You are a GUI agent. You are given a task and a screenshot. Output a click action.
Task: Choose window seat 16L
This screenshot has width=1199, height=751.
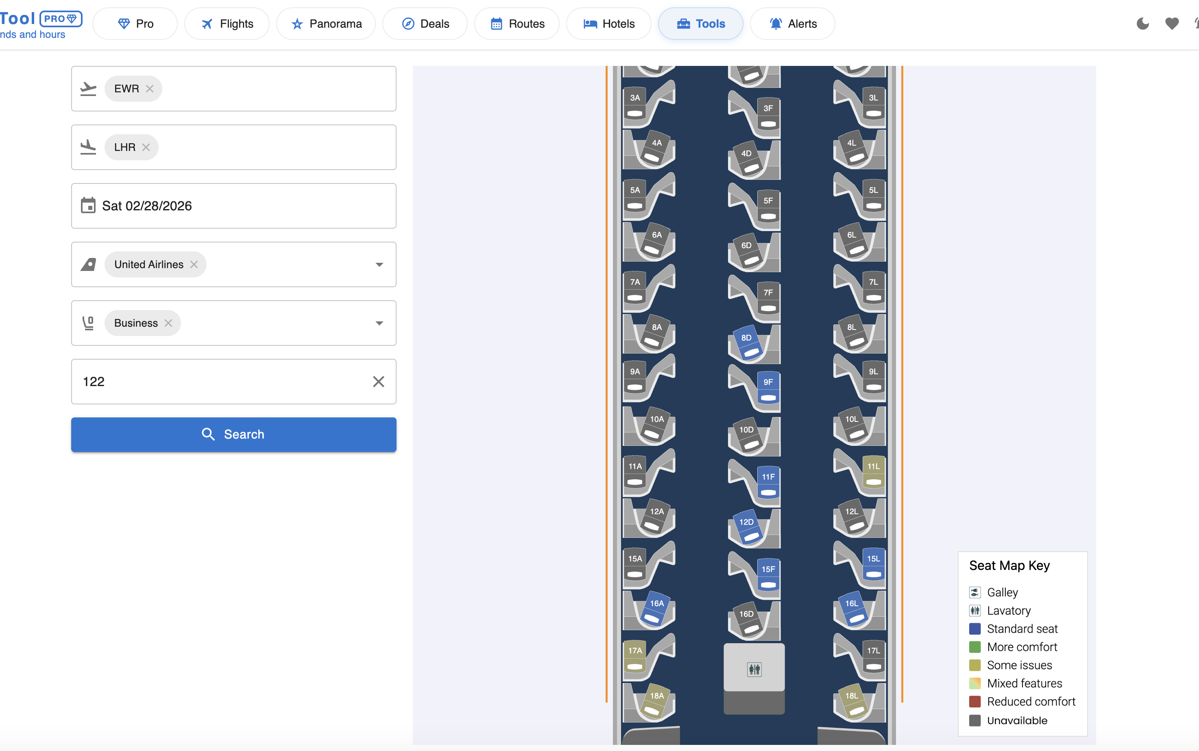852,609
